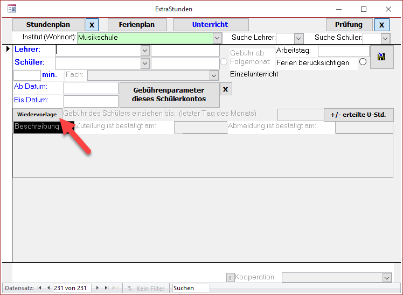This screenshot has height=295, width=403.
Task: Click the X button next to Stundenplan
Action: pos(92,25)
